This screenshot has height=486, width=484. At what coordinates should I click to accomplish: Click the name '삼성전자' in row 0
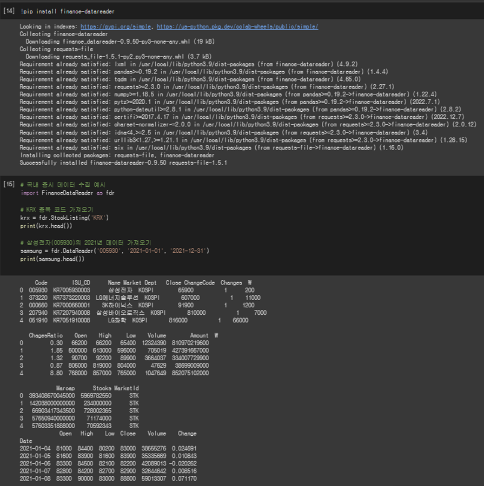[120, 290]
